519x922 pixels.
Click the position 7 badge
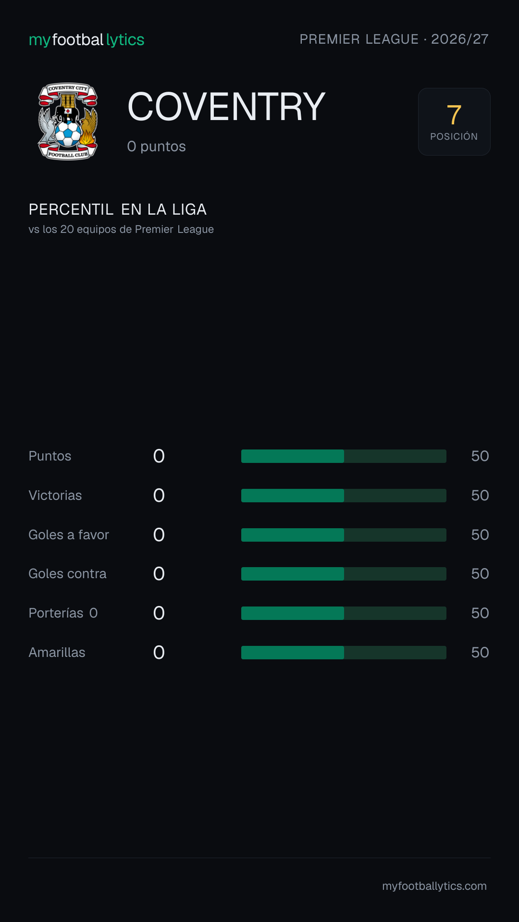454,121
